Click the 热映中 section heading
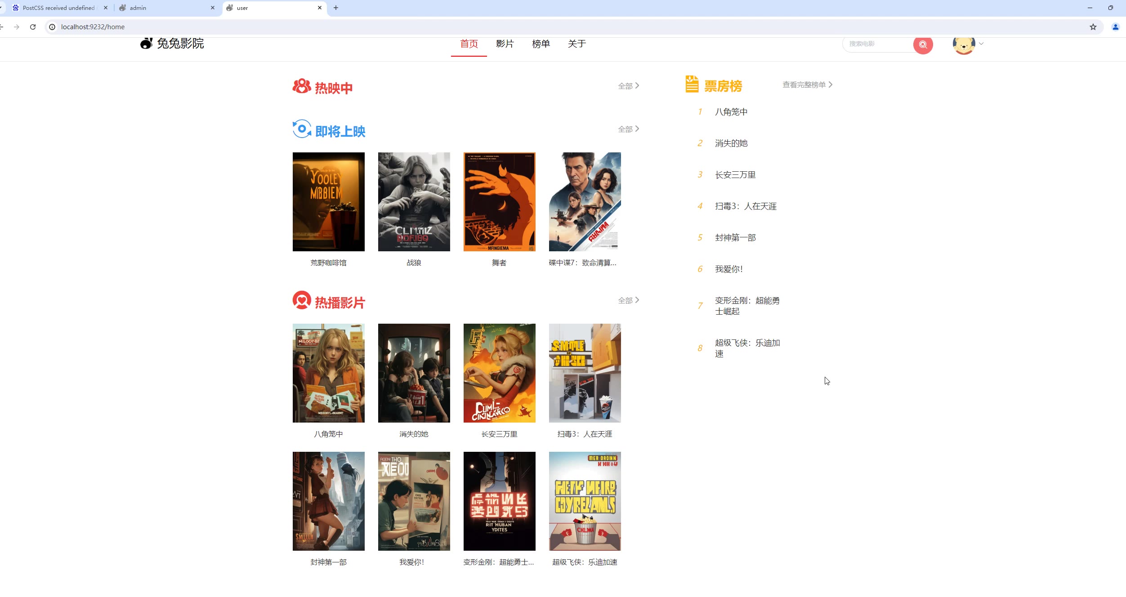 click(334, 88)
